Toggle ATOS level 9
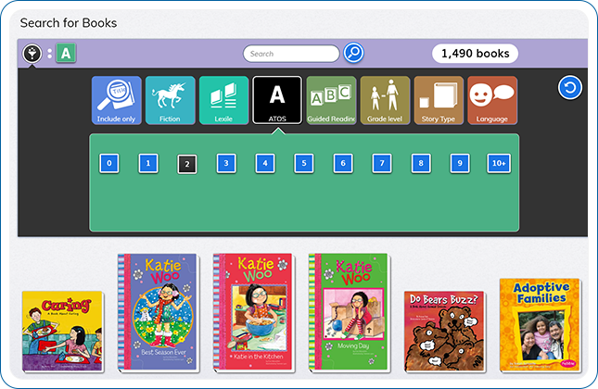The height and width of the screenshot is (389, 598). click(460, 163)
